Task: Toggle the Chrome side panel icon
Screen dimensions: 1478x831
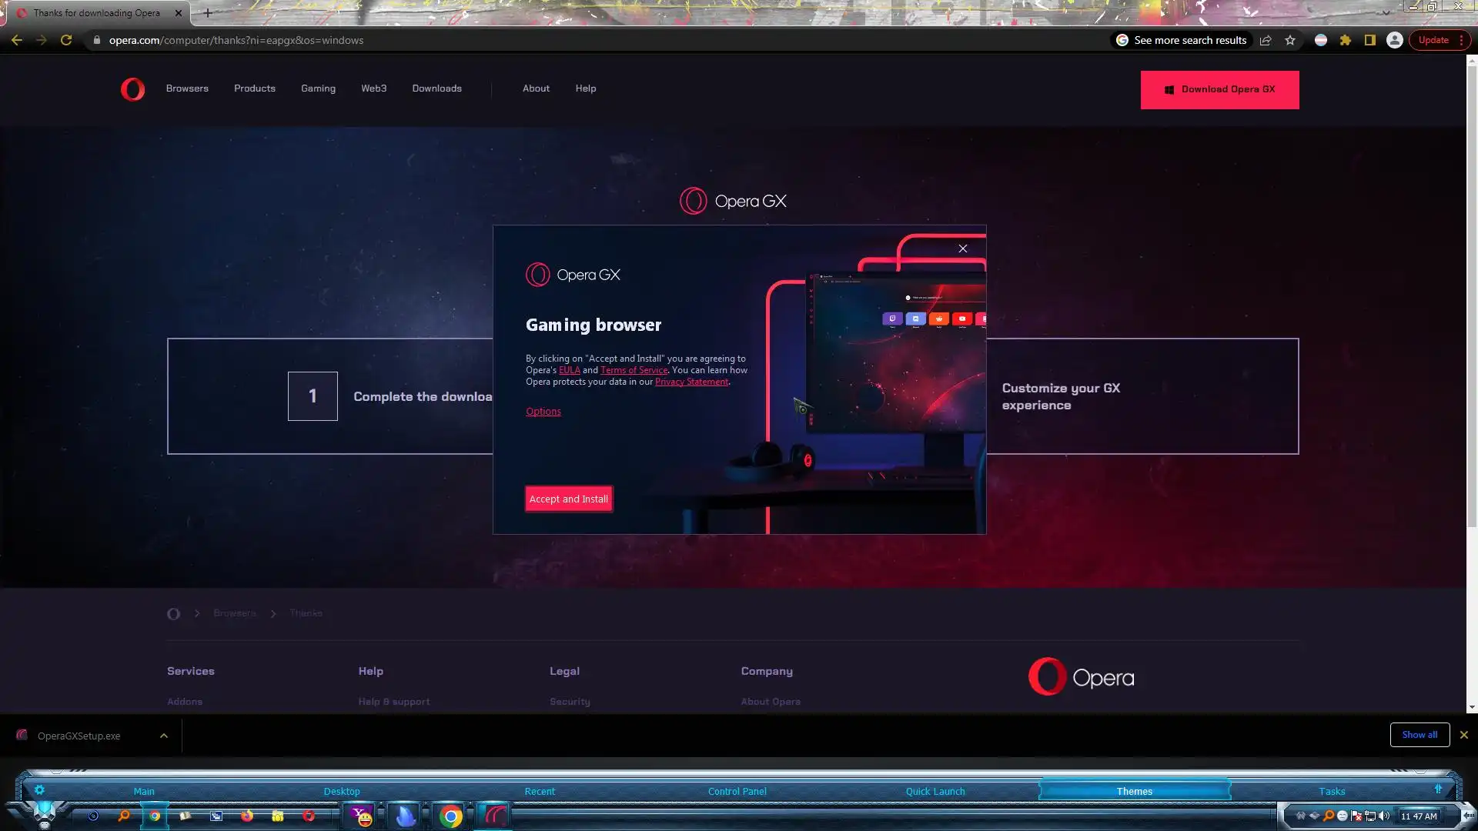Action: click(1369, 40)
